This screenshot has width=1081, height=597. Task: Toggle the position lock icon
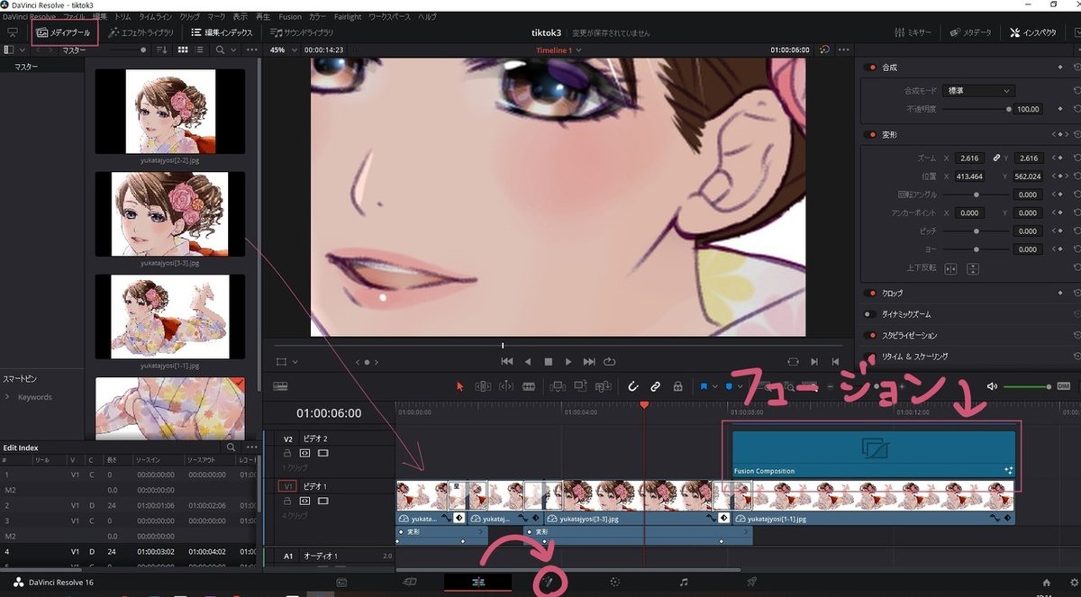677,386
